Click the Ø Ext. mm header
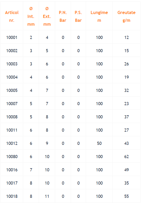142x203 pixels. click(x=47, y=16)
